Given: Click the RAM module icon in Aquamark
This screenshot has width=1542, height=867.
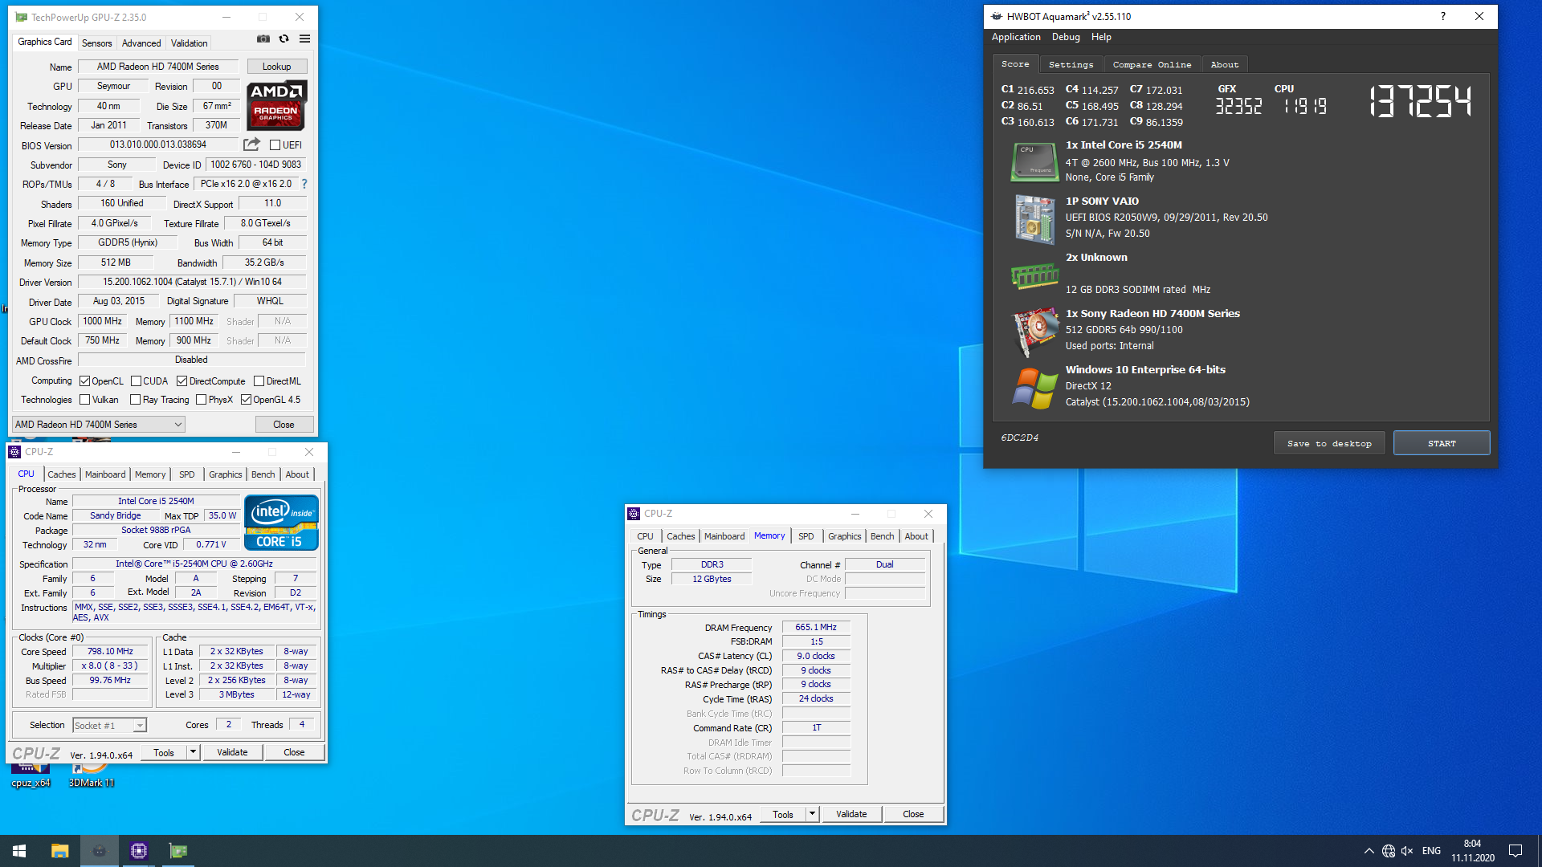Looking at the screenshot, I should (1034, 276).
